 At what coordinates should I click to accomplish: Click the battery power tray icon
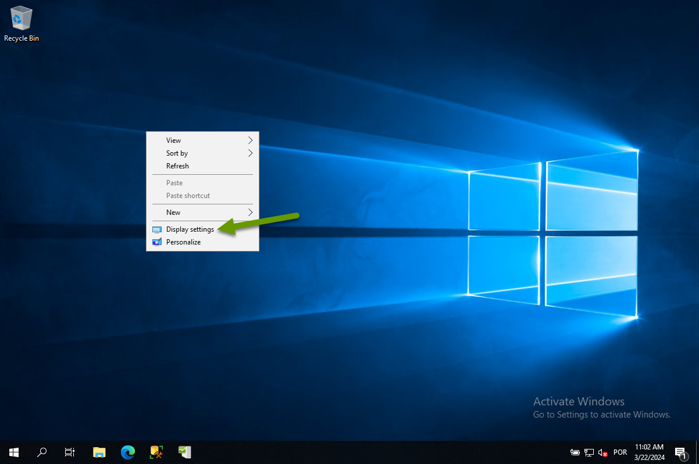point(575,452)
